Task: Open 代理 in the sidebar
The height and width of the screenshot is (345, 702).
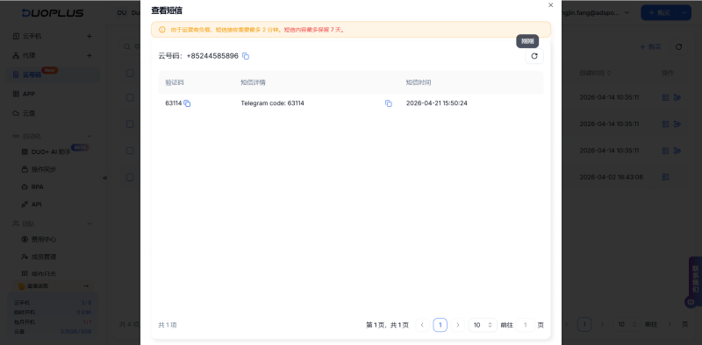Action: coord(29,55)
